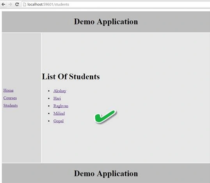
Task: Click the page icon in the address bar
Action: point(25,4)
